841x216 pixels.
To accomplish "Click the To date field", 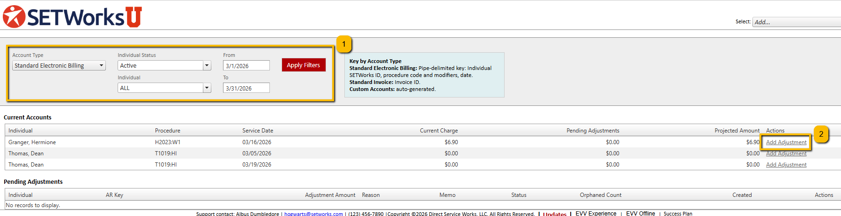I will pos(246,88).
